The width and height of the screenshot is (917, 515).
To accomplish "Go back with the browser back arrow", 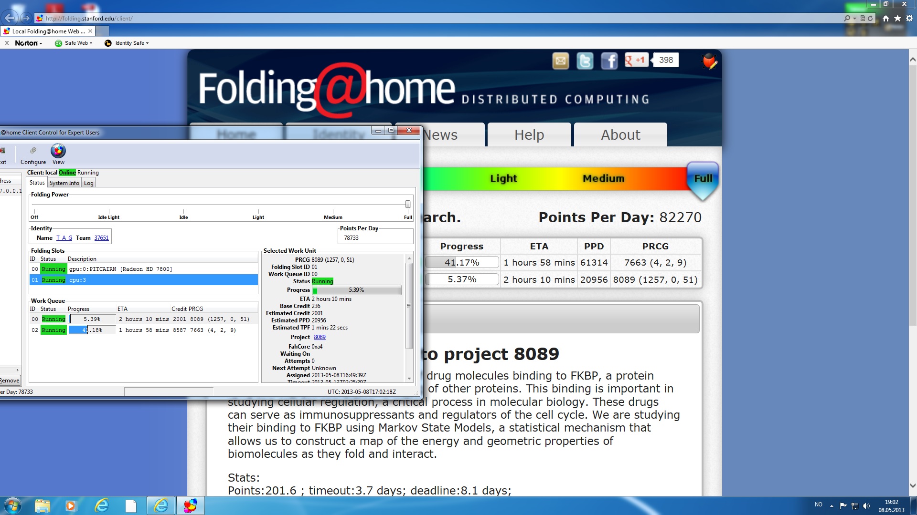I will [x=10, y=18].
